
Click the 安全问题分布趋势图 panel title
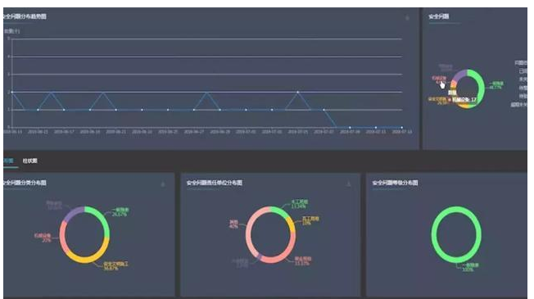click(x=25, y=16)
